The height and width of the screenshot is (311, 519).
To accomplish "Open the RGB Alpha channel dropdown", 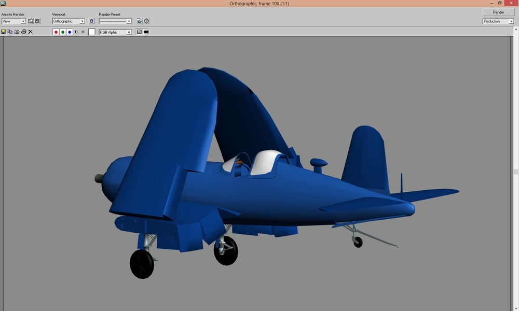I will pos(115,32).
